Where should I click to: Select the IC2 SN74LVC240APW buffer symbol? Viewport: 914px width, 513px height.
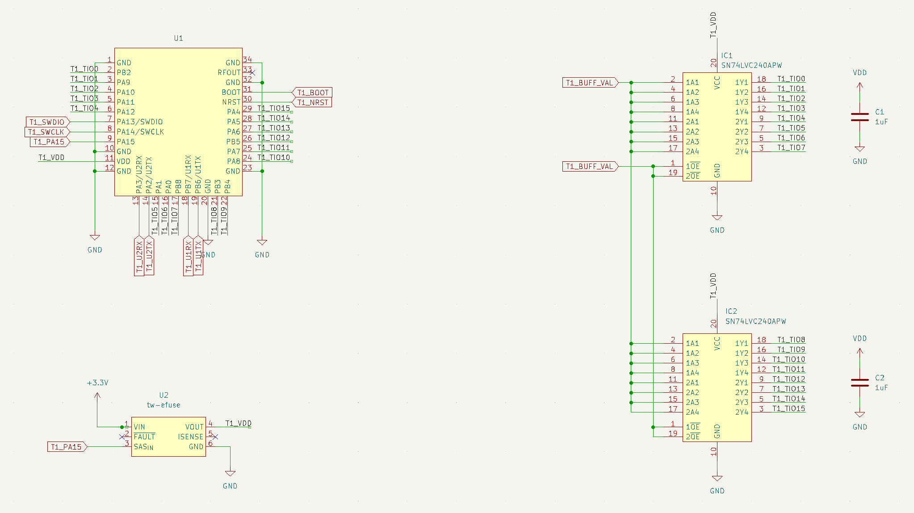(717, 387)
